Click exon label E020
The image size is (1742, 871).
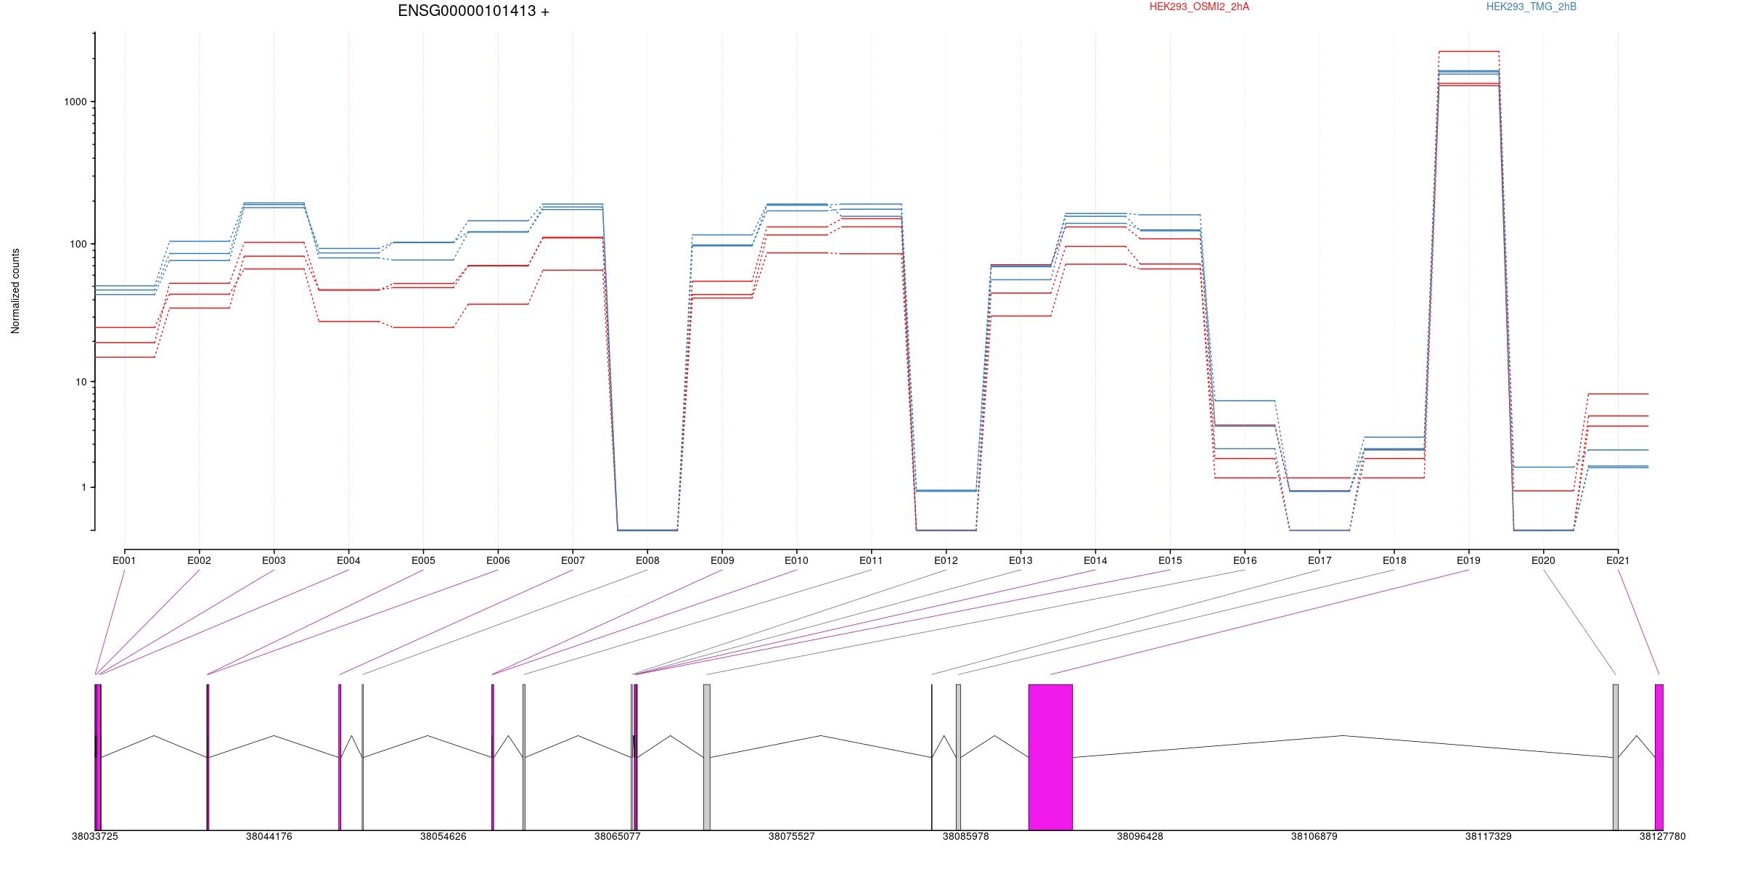(x=1543, y=561)
